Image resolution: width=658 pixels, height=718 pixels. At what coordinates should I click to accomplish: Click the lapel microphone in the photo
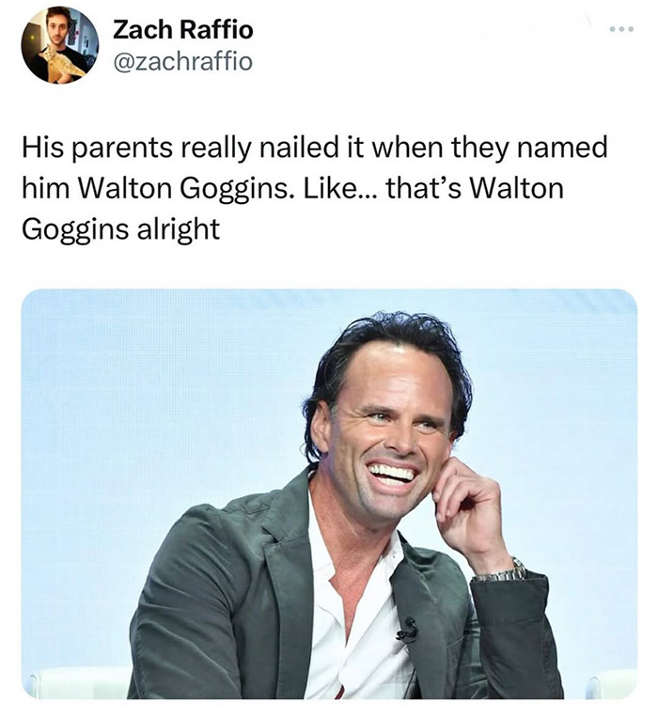point(409,631)
